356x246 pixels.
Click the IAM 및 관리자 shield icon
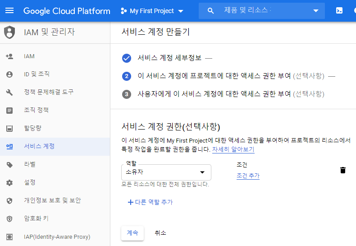coord(9,32)
